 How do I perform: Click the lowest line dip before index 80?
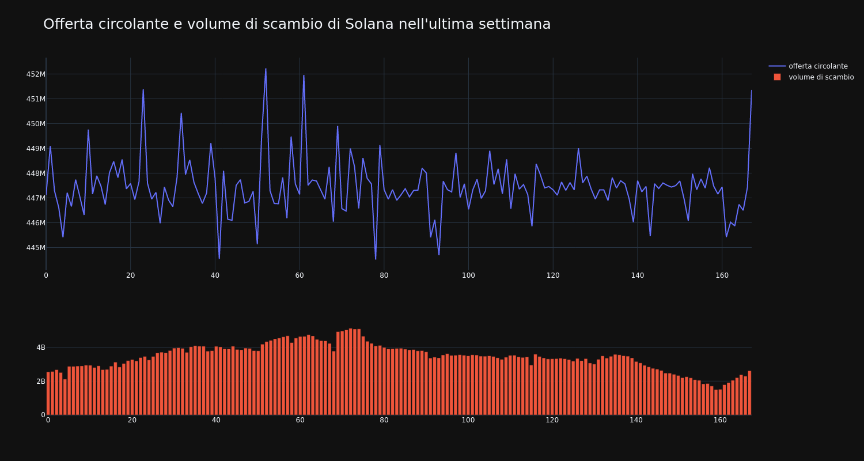tap(376, 259)
